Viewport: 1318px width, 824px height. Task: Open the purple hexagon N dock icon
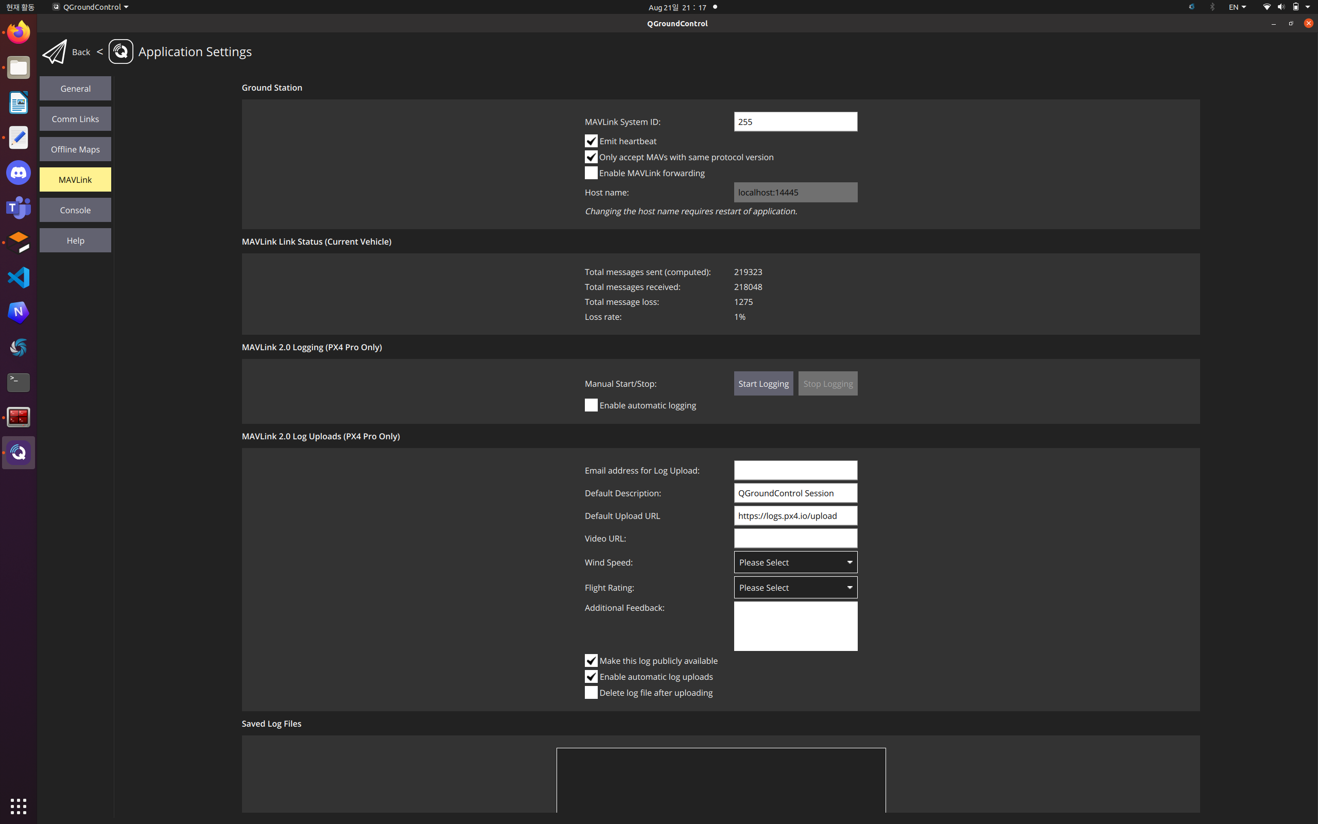point(19,312)
